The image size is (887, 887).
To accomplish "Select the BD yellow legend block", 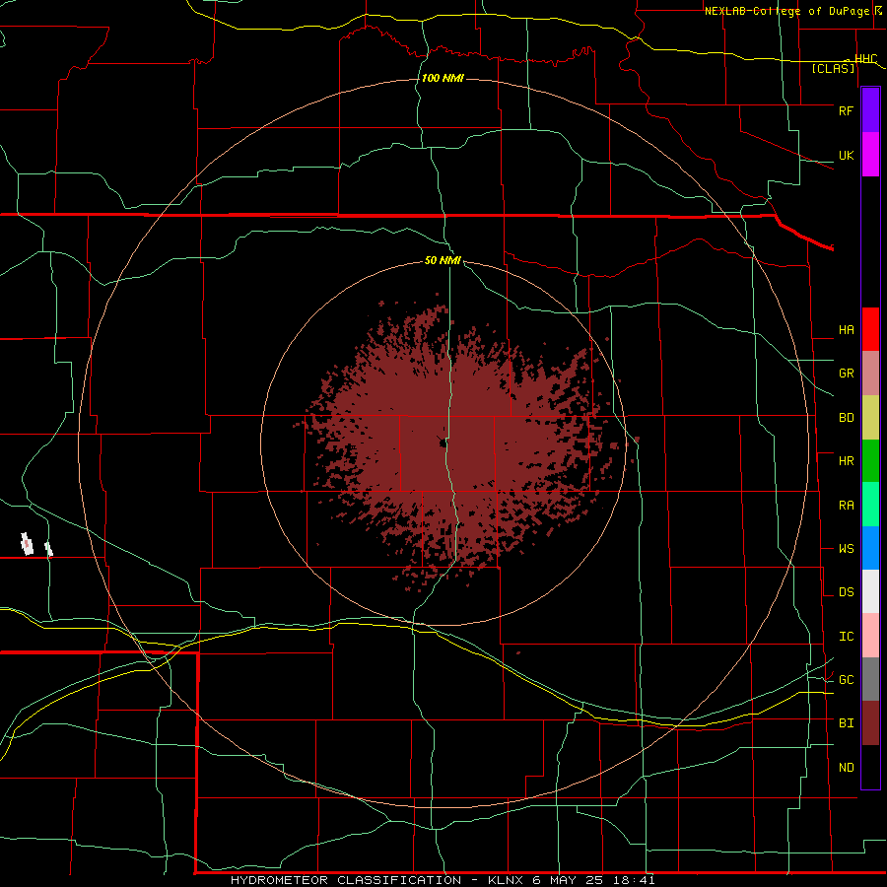I will 870,418.
